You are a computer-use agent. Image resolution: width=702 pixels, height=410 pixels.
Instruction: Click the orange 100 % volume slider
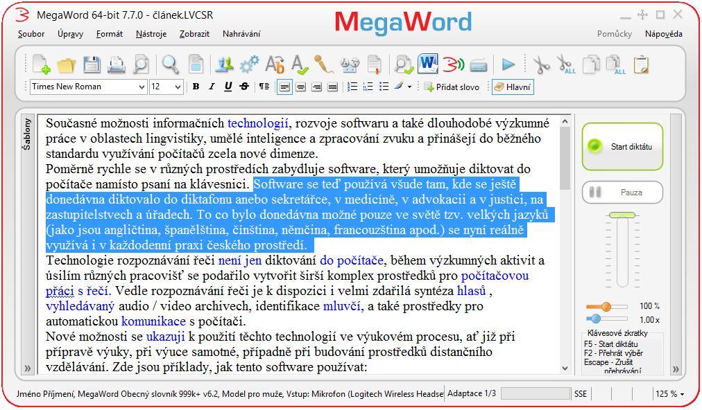[x=606, y=306]
